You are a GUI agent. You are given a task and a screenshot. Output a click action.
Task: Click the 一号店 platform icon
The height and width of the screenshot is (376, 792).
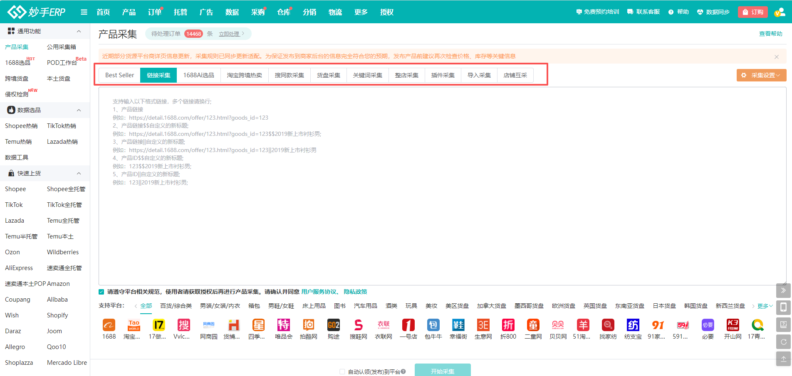(408, 324)
